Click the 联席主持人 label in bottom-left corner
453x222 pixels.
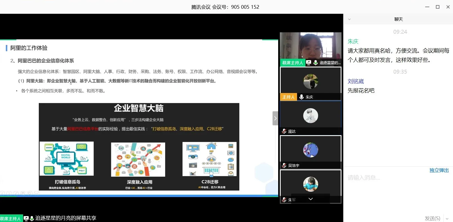[11, 218]
